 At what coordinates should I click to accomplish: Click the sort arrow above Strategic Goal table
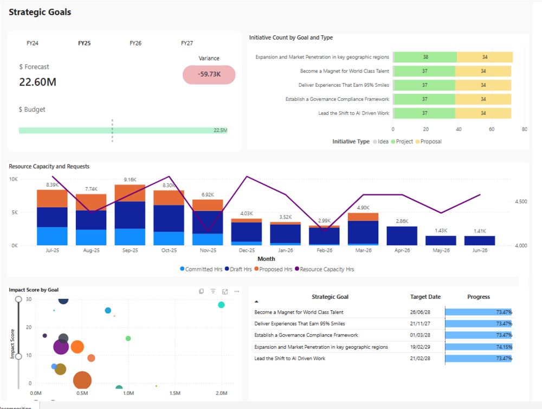(x=257, y=301)
